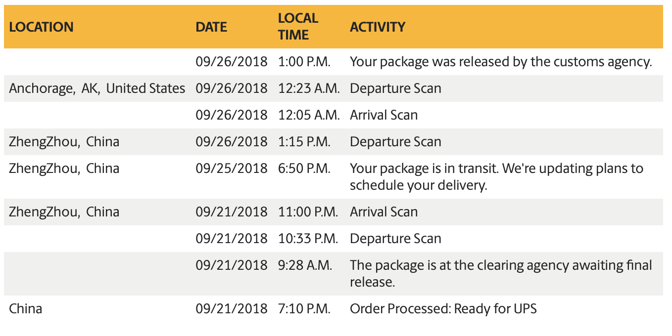The width and height of the screenshot is (672, 336).
Task: Click the 7:10 P.M. time cell
Action: (x=304, y=309)
